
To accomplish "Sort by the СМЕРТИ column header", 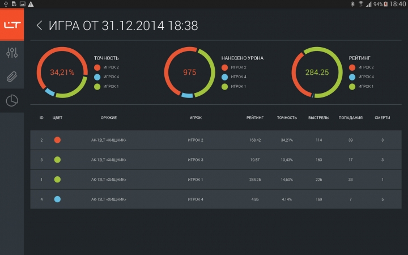I will (x=382, y=118).
